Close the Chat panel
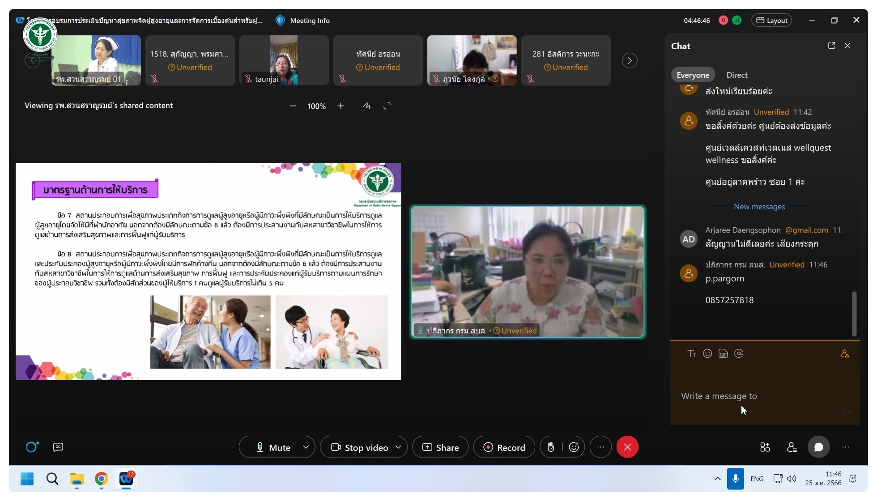 [847, 46]
